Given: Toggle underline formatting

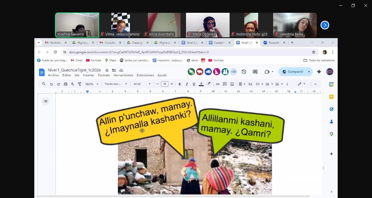Looking at the screenshot, I should click(194, 84).
